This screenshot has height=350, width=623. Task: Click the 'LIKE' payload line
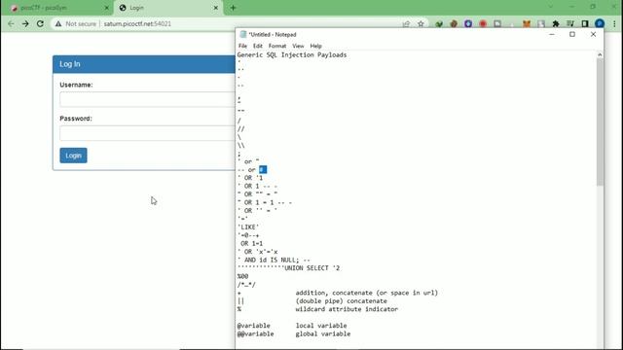click(248, 227)
